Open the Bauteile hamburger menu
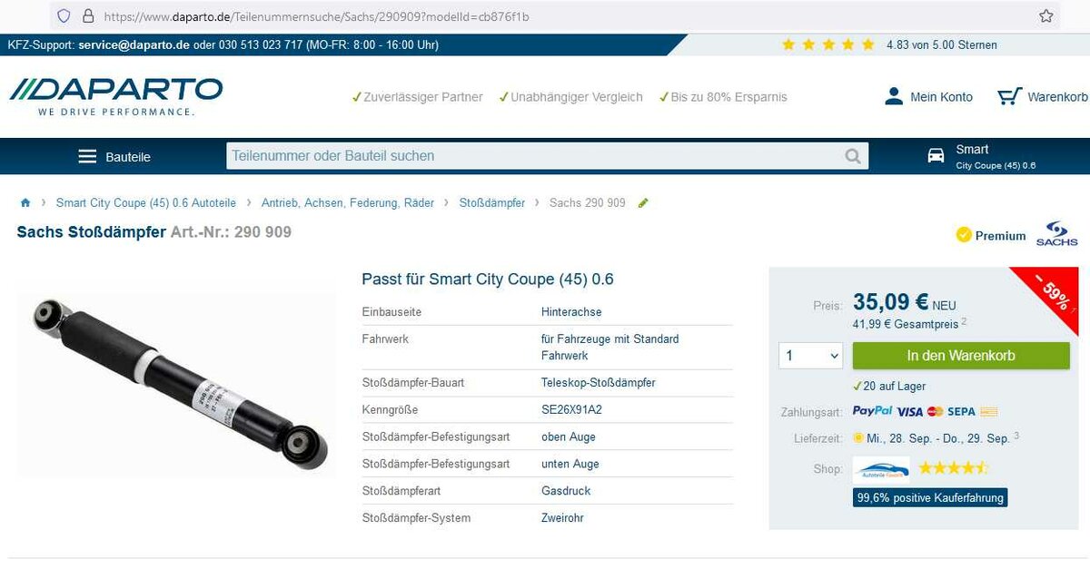The height and width of the screenshot is (569, 1090). click(87, 156)
